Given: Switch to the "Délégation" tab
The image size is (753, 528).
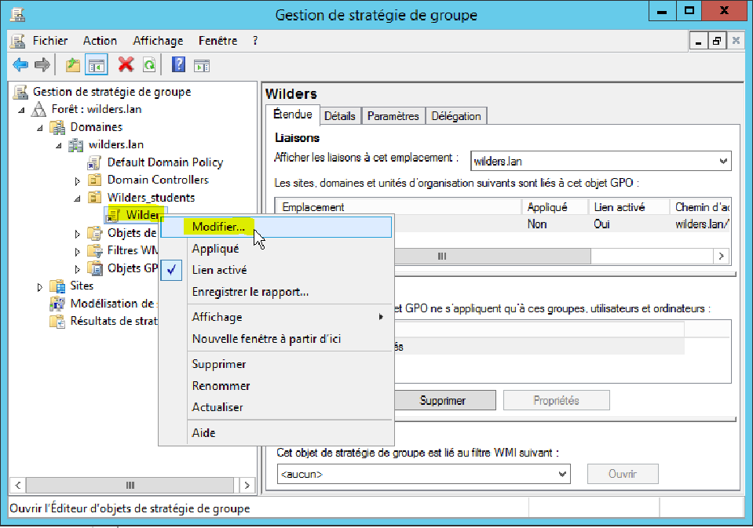Looking at the screenshot, I should point(455,115).
